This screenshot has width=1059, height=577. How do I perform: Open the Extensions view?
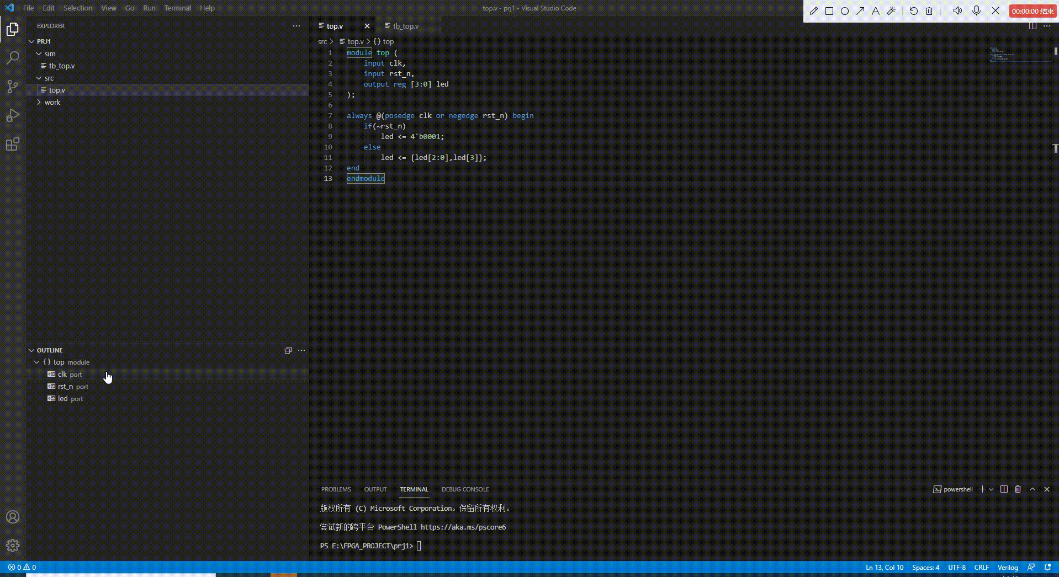[12, 145]
